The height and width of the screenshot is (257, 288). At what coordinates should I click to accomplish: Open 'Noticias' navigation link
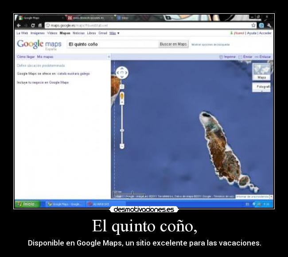[78, 33]
